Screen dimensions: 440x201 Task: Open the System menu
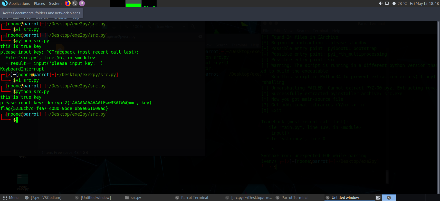(x=55, y=4)
